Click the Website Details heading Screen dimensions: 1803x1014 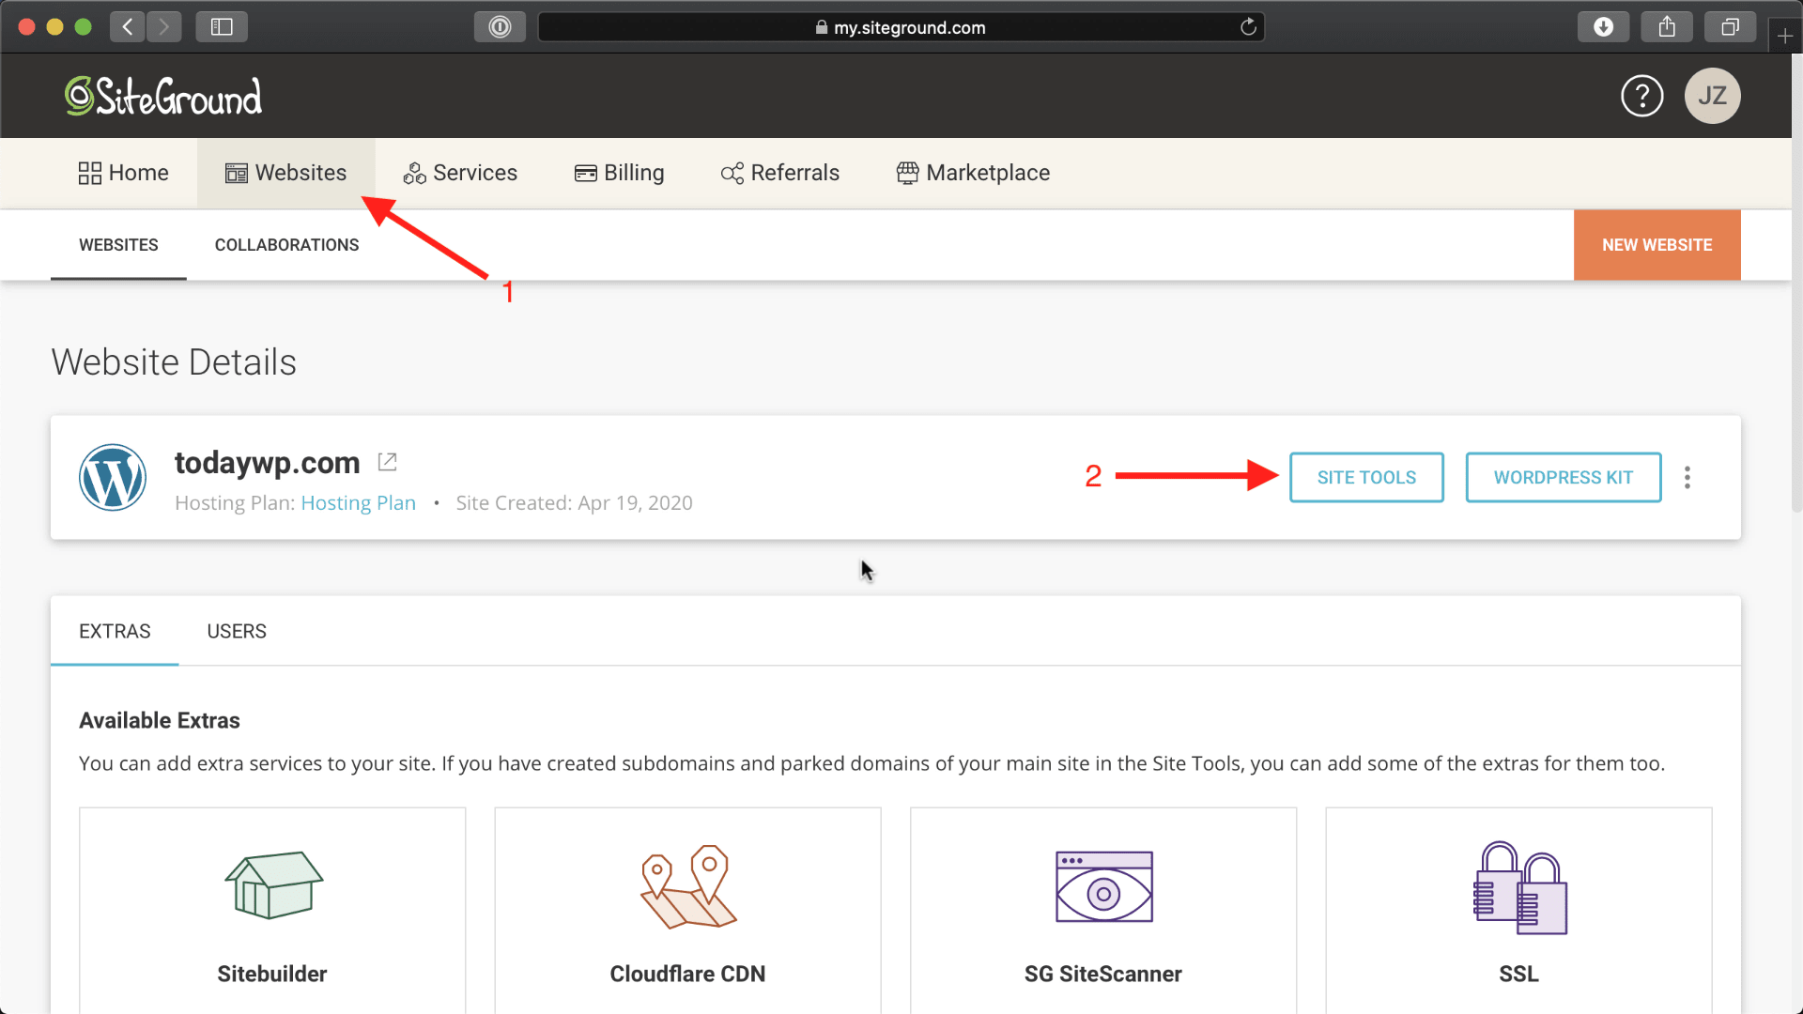pyautogui.click(x=174, y=362)
